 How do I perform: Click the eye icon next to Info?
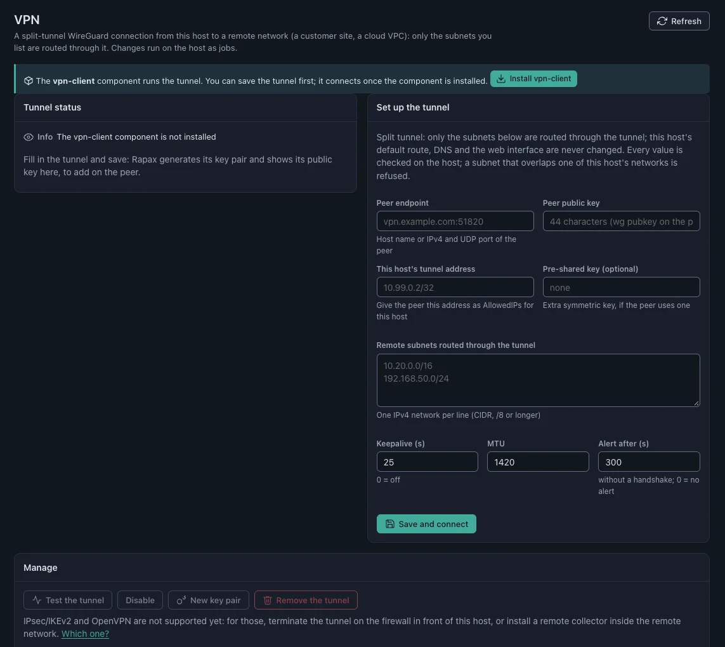(28, 137)
